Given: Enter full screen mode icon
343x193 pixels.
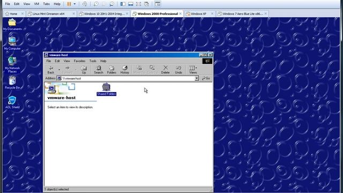Looking at the screenshot, I should pos(138,4).
